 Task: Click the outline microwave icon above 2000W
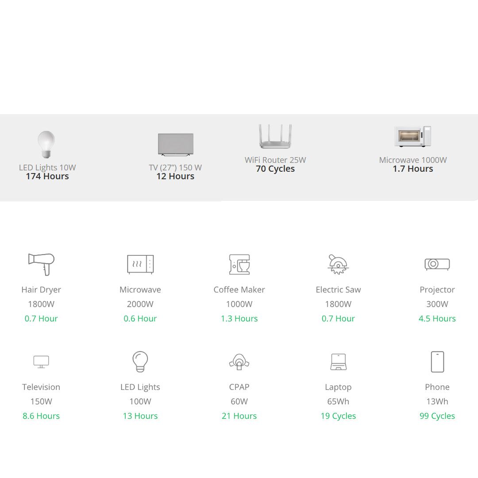(x=140, y=264)
